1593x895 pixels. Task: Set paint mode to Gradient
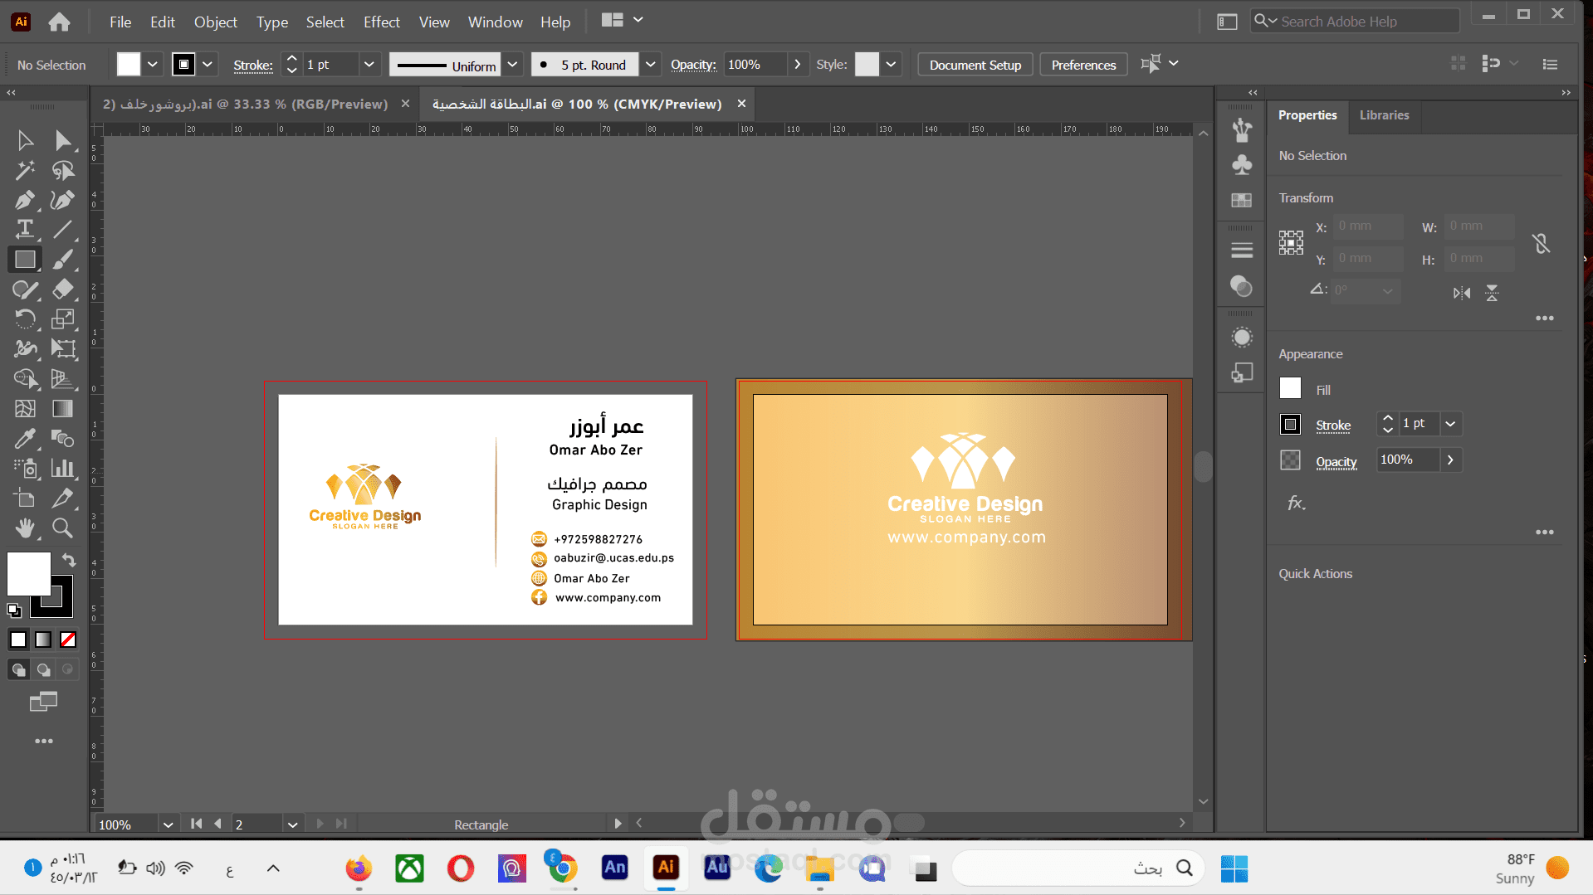click(43, 640)
